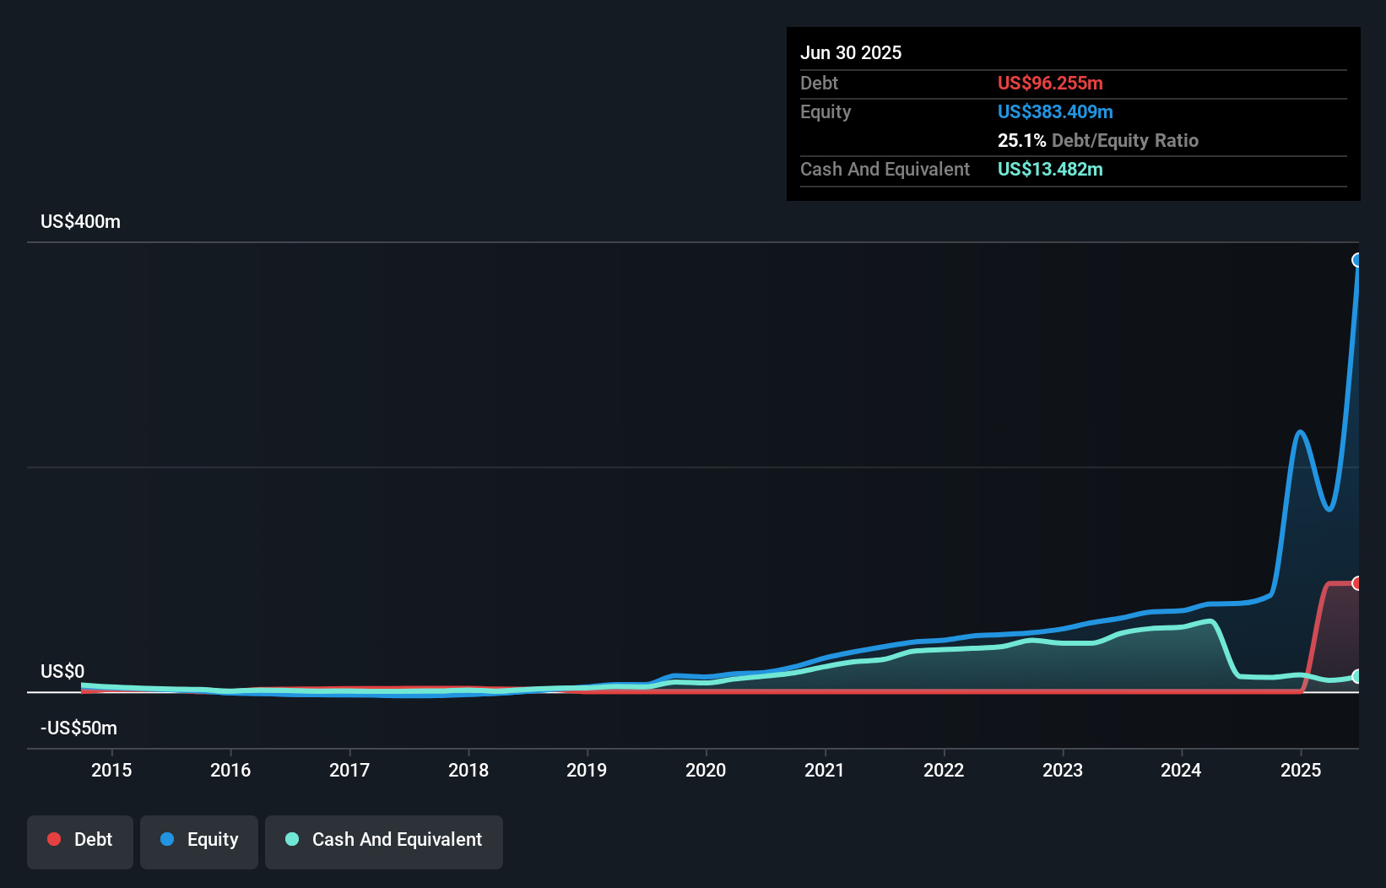The image size is (1386, 888).
Task: Click the 2020 label on the x-axis
Action: coord(707,770)
